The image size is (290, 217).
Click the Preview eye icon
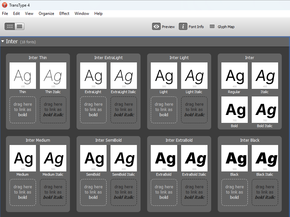pos(156,27)
